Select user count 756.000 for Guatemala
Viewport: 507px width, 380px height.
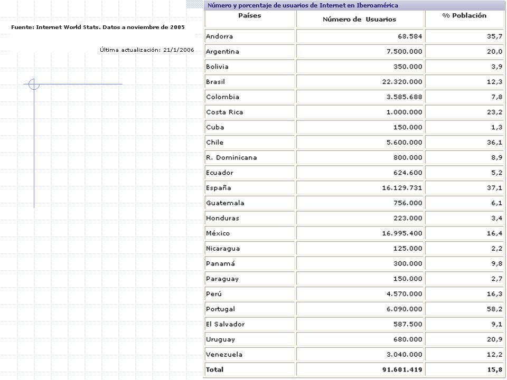click(x=408, y=203)
